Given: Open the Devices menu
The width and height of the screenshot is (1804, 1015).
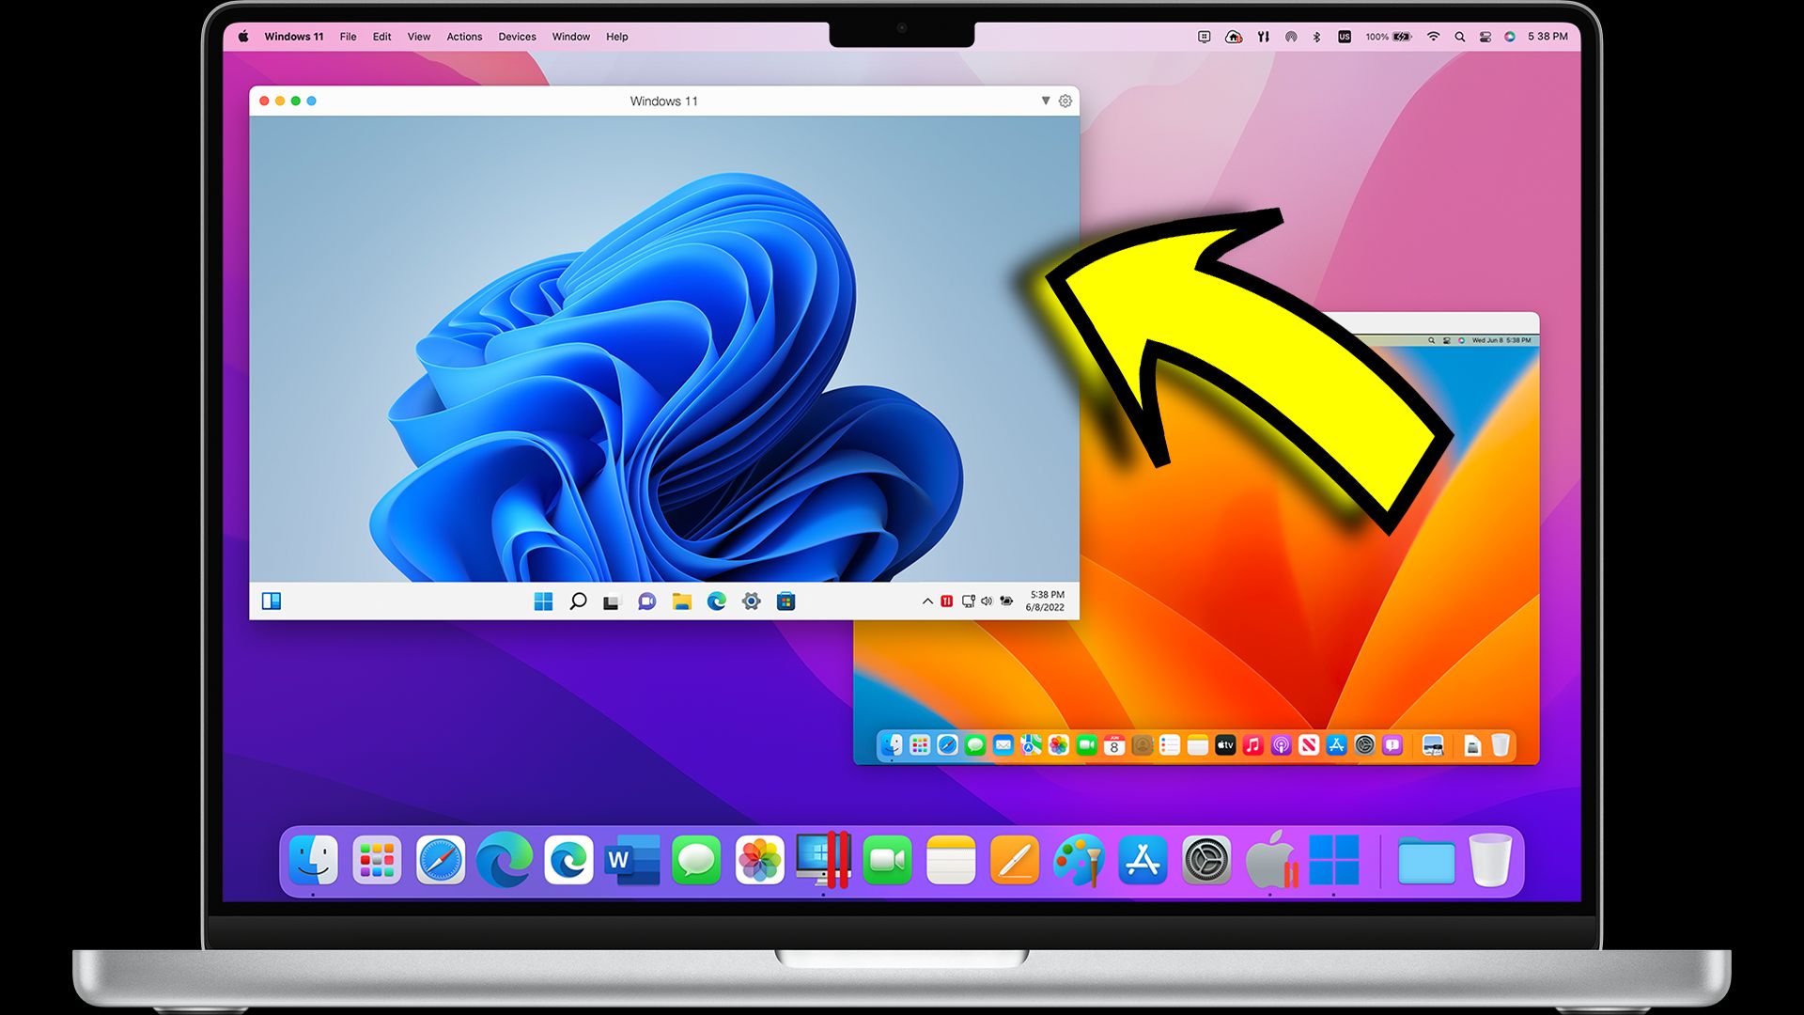Looking at the screenshot, I should coord(517,37).
